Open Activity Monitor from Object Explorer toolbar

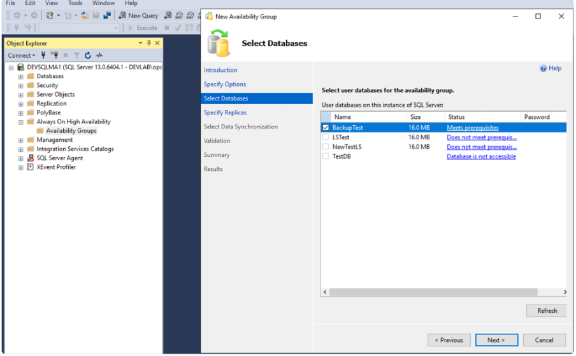(x=99, y=55)
